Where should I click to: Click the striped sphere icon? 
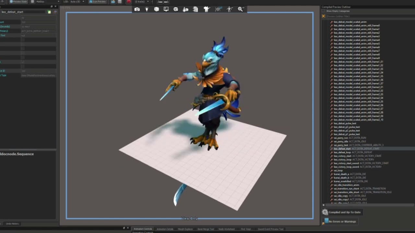click(218, 9)
